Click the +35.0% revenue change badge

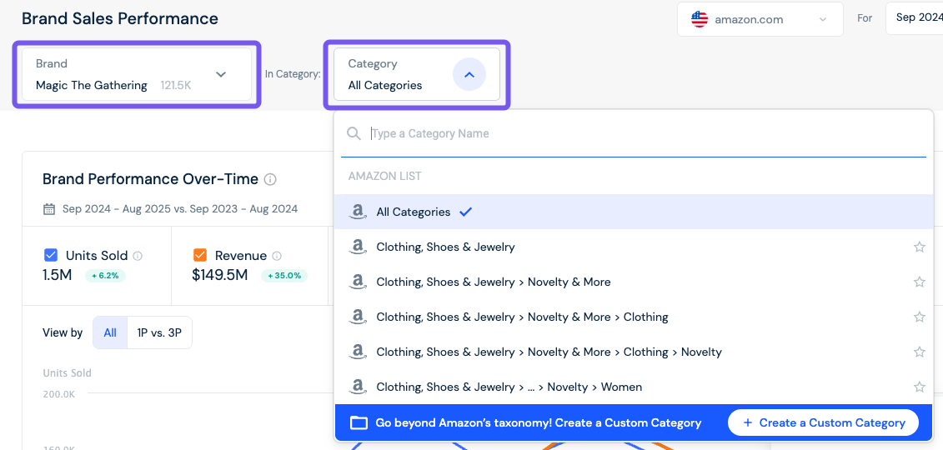[x=283, y=276]
